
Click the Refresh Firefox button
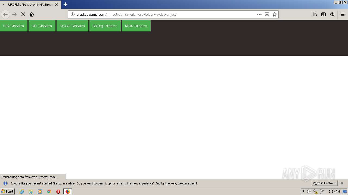[x=324, y=183]
